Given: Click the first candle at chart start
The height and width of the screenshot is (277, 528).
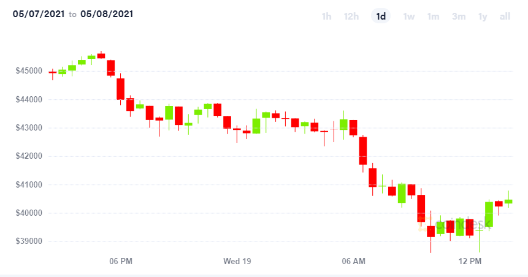Looking at the screenshot, I should pyautogui.click(x=53, y=72).
